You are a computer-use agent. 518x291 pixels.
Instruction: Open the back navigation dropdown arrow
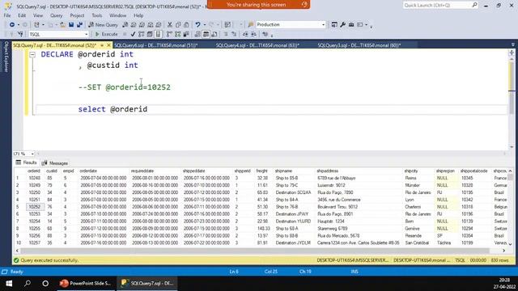18,25
